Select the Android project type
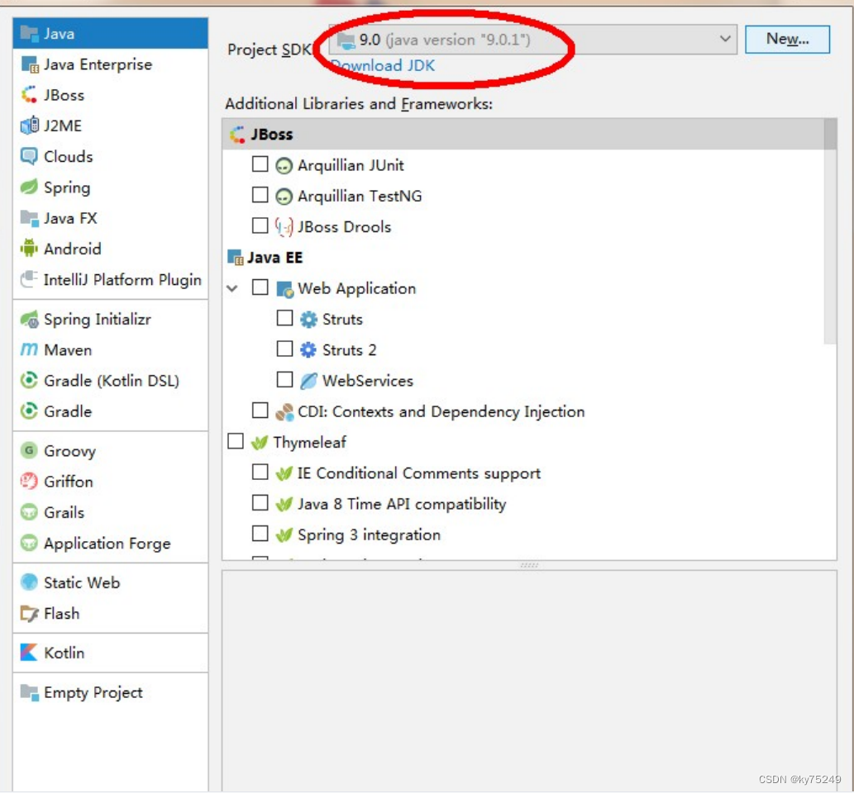 pyautogui.click(x=111, y=248)
